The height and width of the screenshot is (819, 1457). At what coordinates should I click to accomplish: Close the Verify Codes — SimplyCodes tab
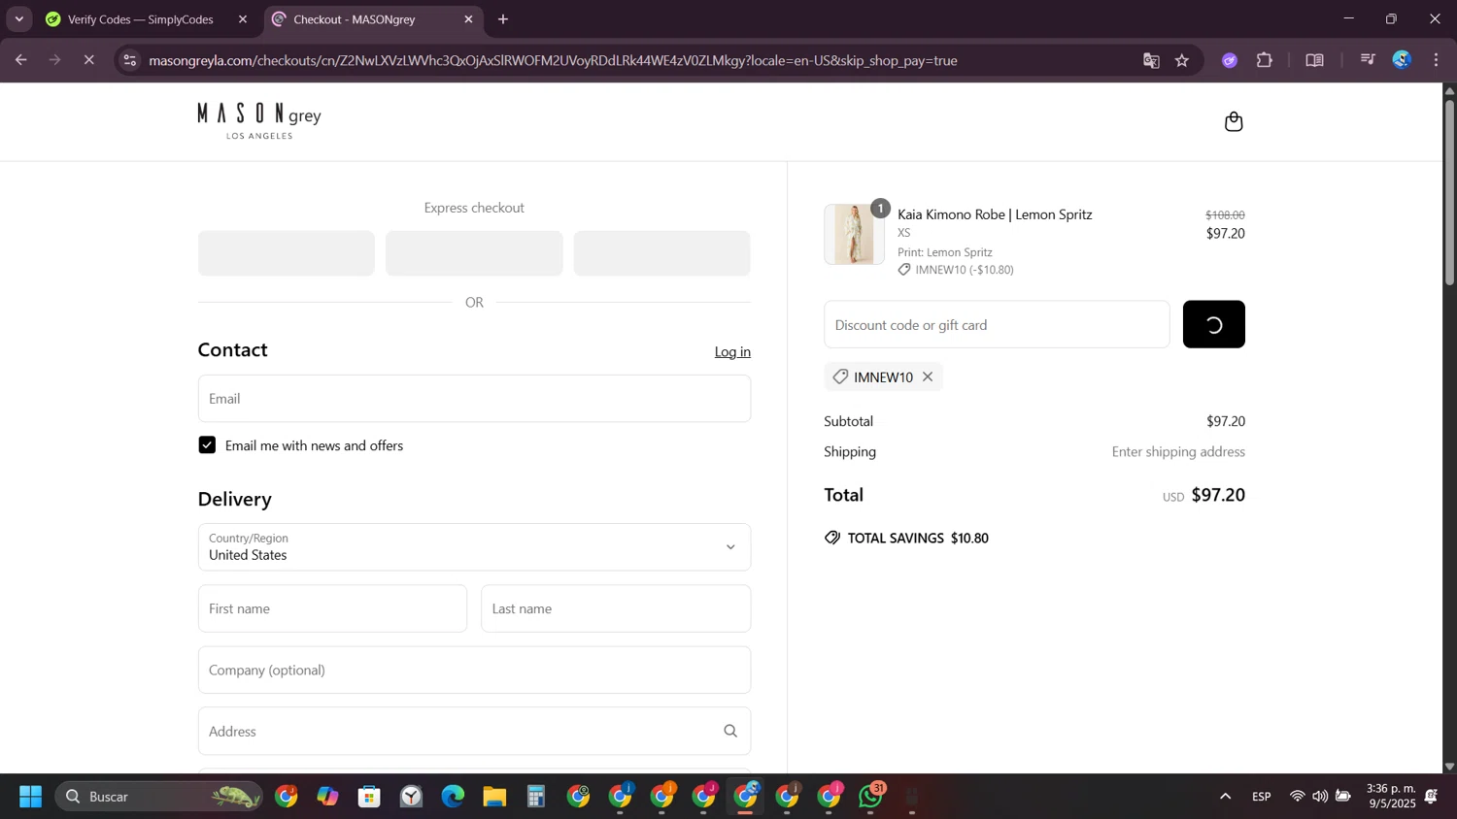243,19
